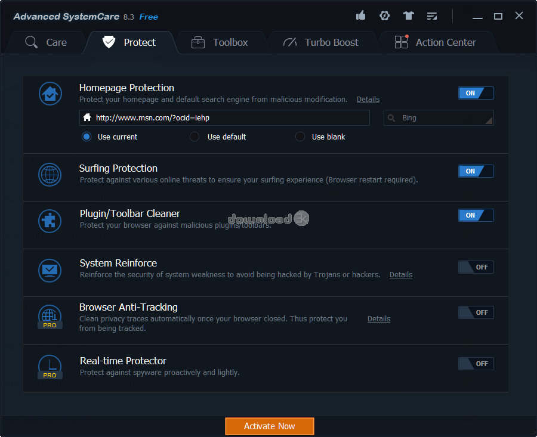Enable the Browser Anti-Tracking switch
Image resolution: width=537 pixels, height=437 pixels.
click(x=476, y=312)
